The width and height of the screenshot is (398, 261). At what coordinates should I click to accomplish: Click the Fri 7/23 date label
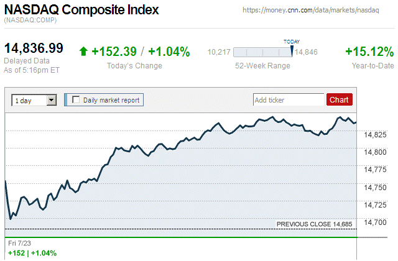pyautogui.click(x=19, y=242)
